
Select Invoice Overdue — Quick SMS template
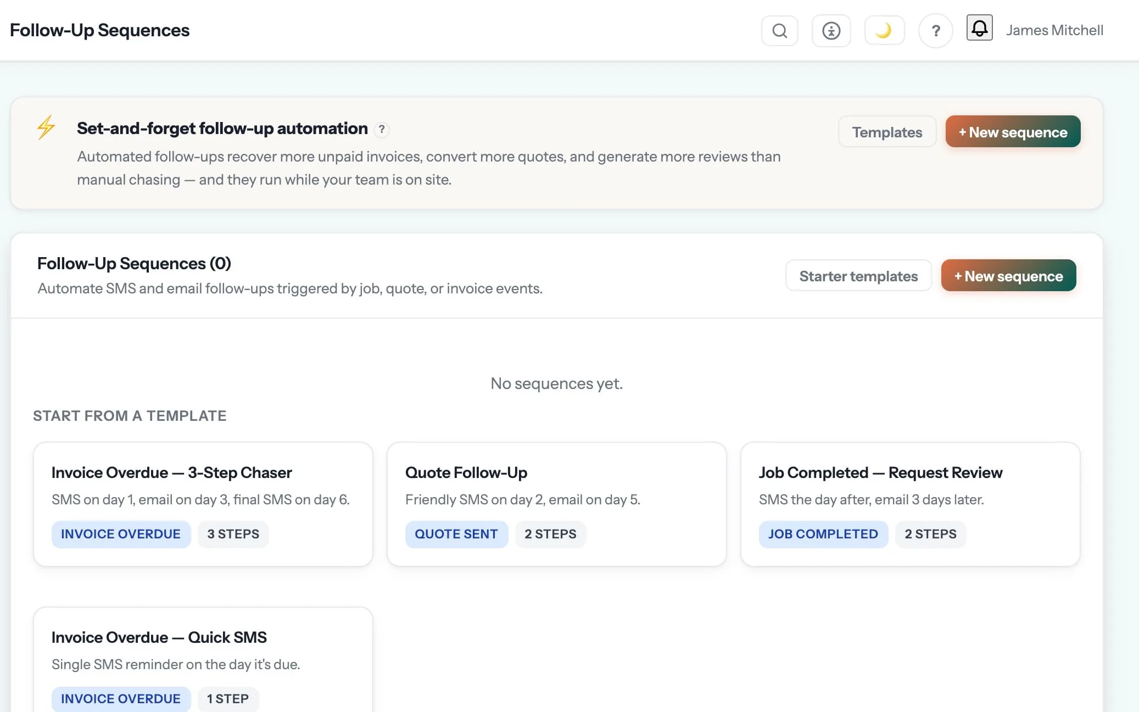point(203,659)
